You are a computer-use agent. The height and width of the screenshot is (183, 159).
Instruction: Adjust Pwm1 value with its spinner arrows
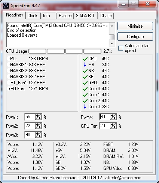click(x=39, y=117)
